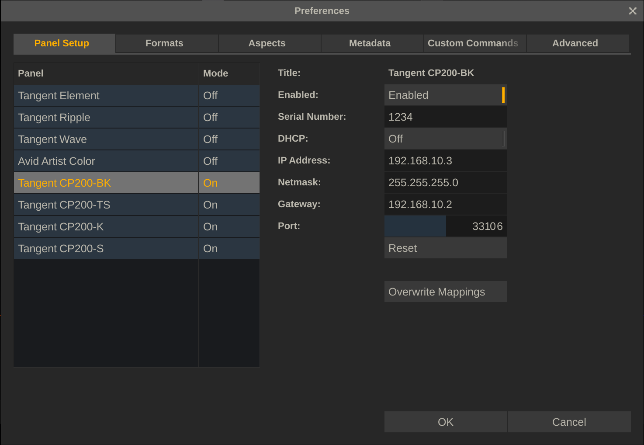Open the Aspects tab
Screen dimensions: 644x445
[x=270, y=43]
